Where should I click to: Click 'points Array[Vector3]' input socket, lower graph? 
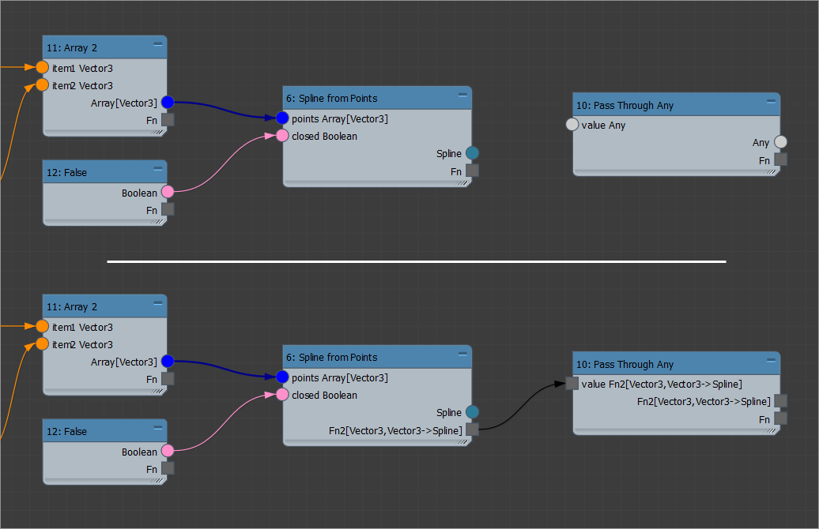point(282,377)
